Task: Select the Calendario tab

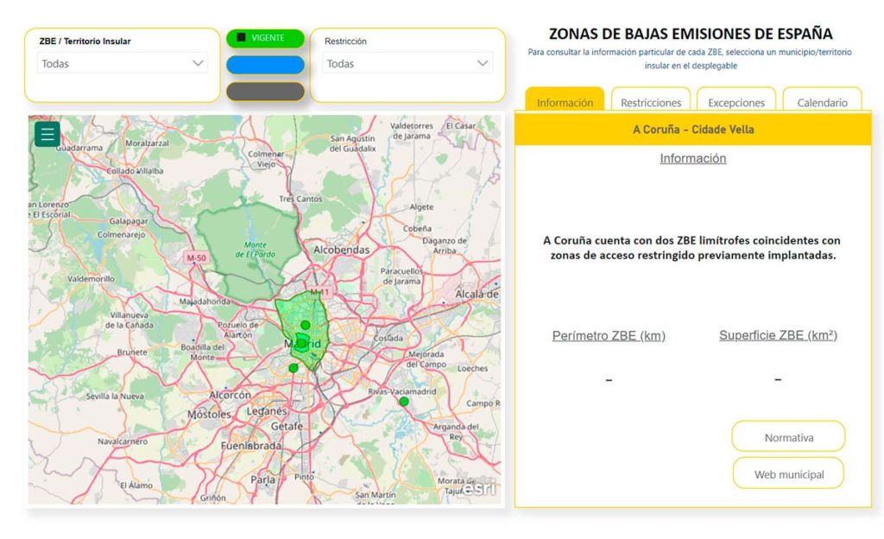Action: pos(822,102)
